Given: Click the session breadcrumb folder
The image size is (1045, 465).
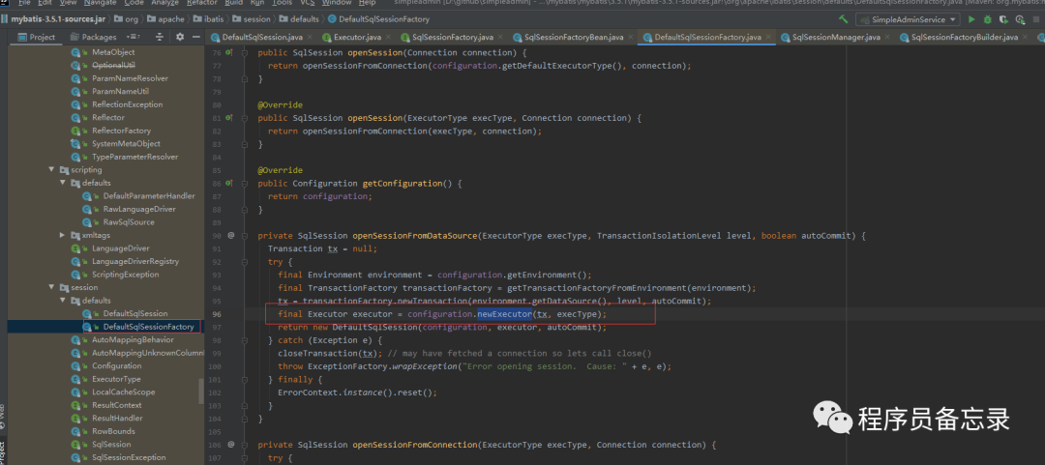Looking at the screenshot, I should click(251, 19).
